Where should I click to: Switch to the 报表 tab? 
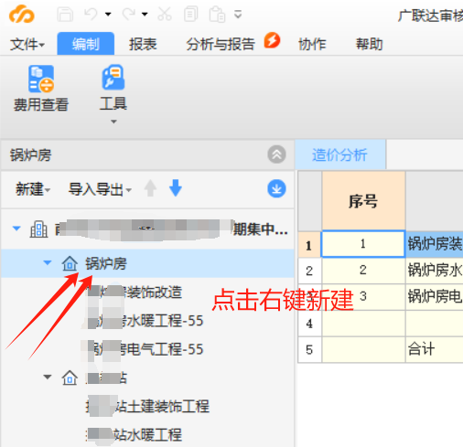click(x=143, y=44)
